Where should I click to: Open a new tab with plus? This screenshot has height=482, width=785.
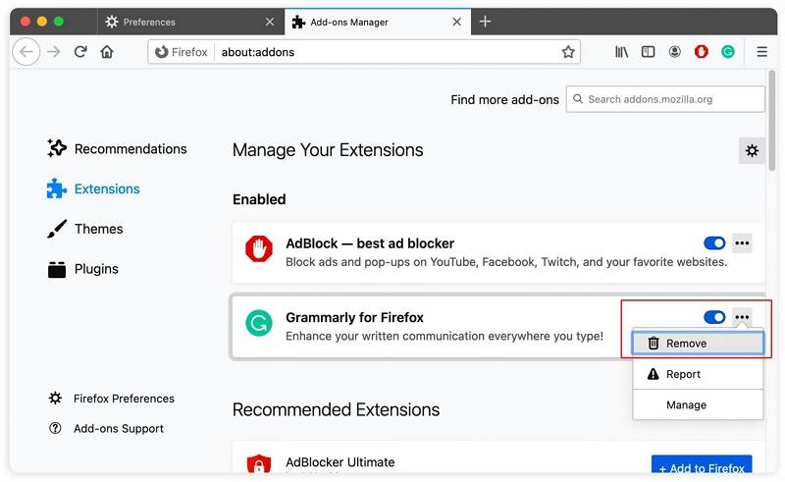(485, 22)
